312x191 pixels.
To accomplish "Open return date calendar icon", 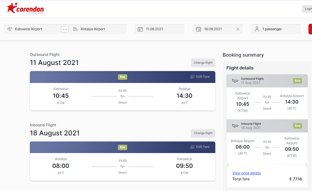I will 199,29.
